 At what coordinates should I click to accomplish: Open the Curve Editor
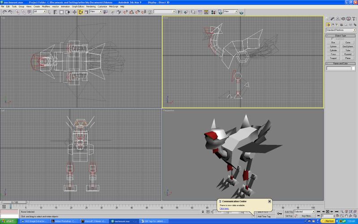click(x=200, y=12)
